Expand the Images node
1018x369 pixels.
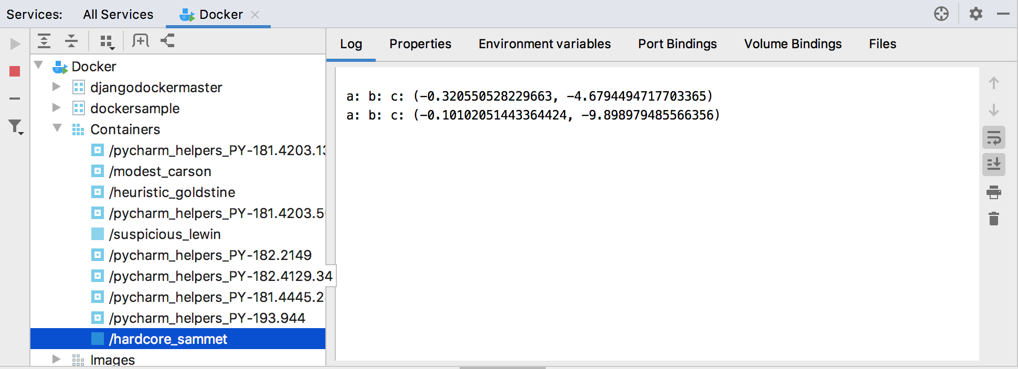click(57, 359)
